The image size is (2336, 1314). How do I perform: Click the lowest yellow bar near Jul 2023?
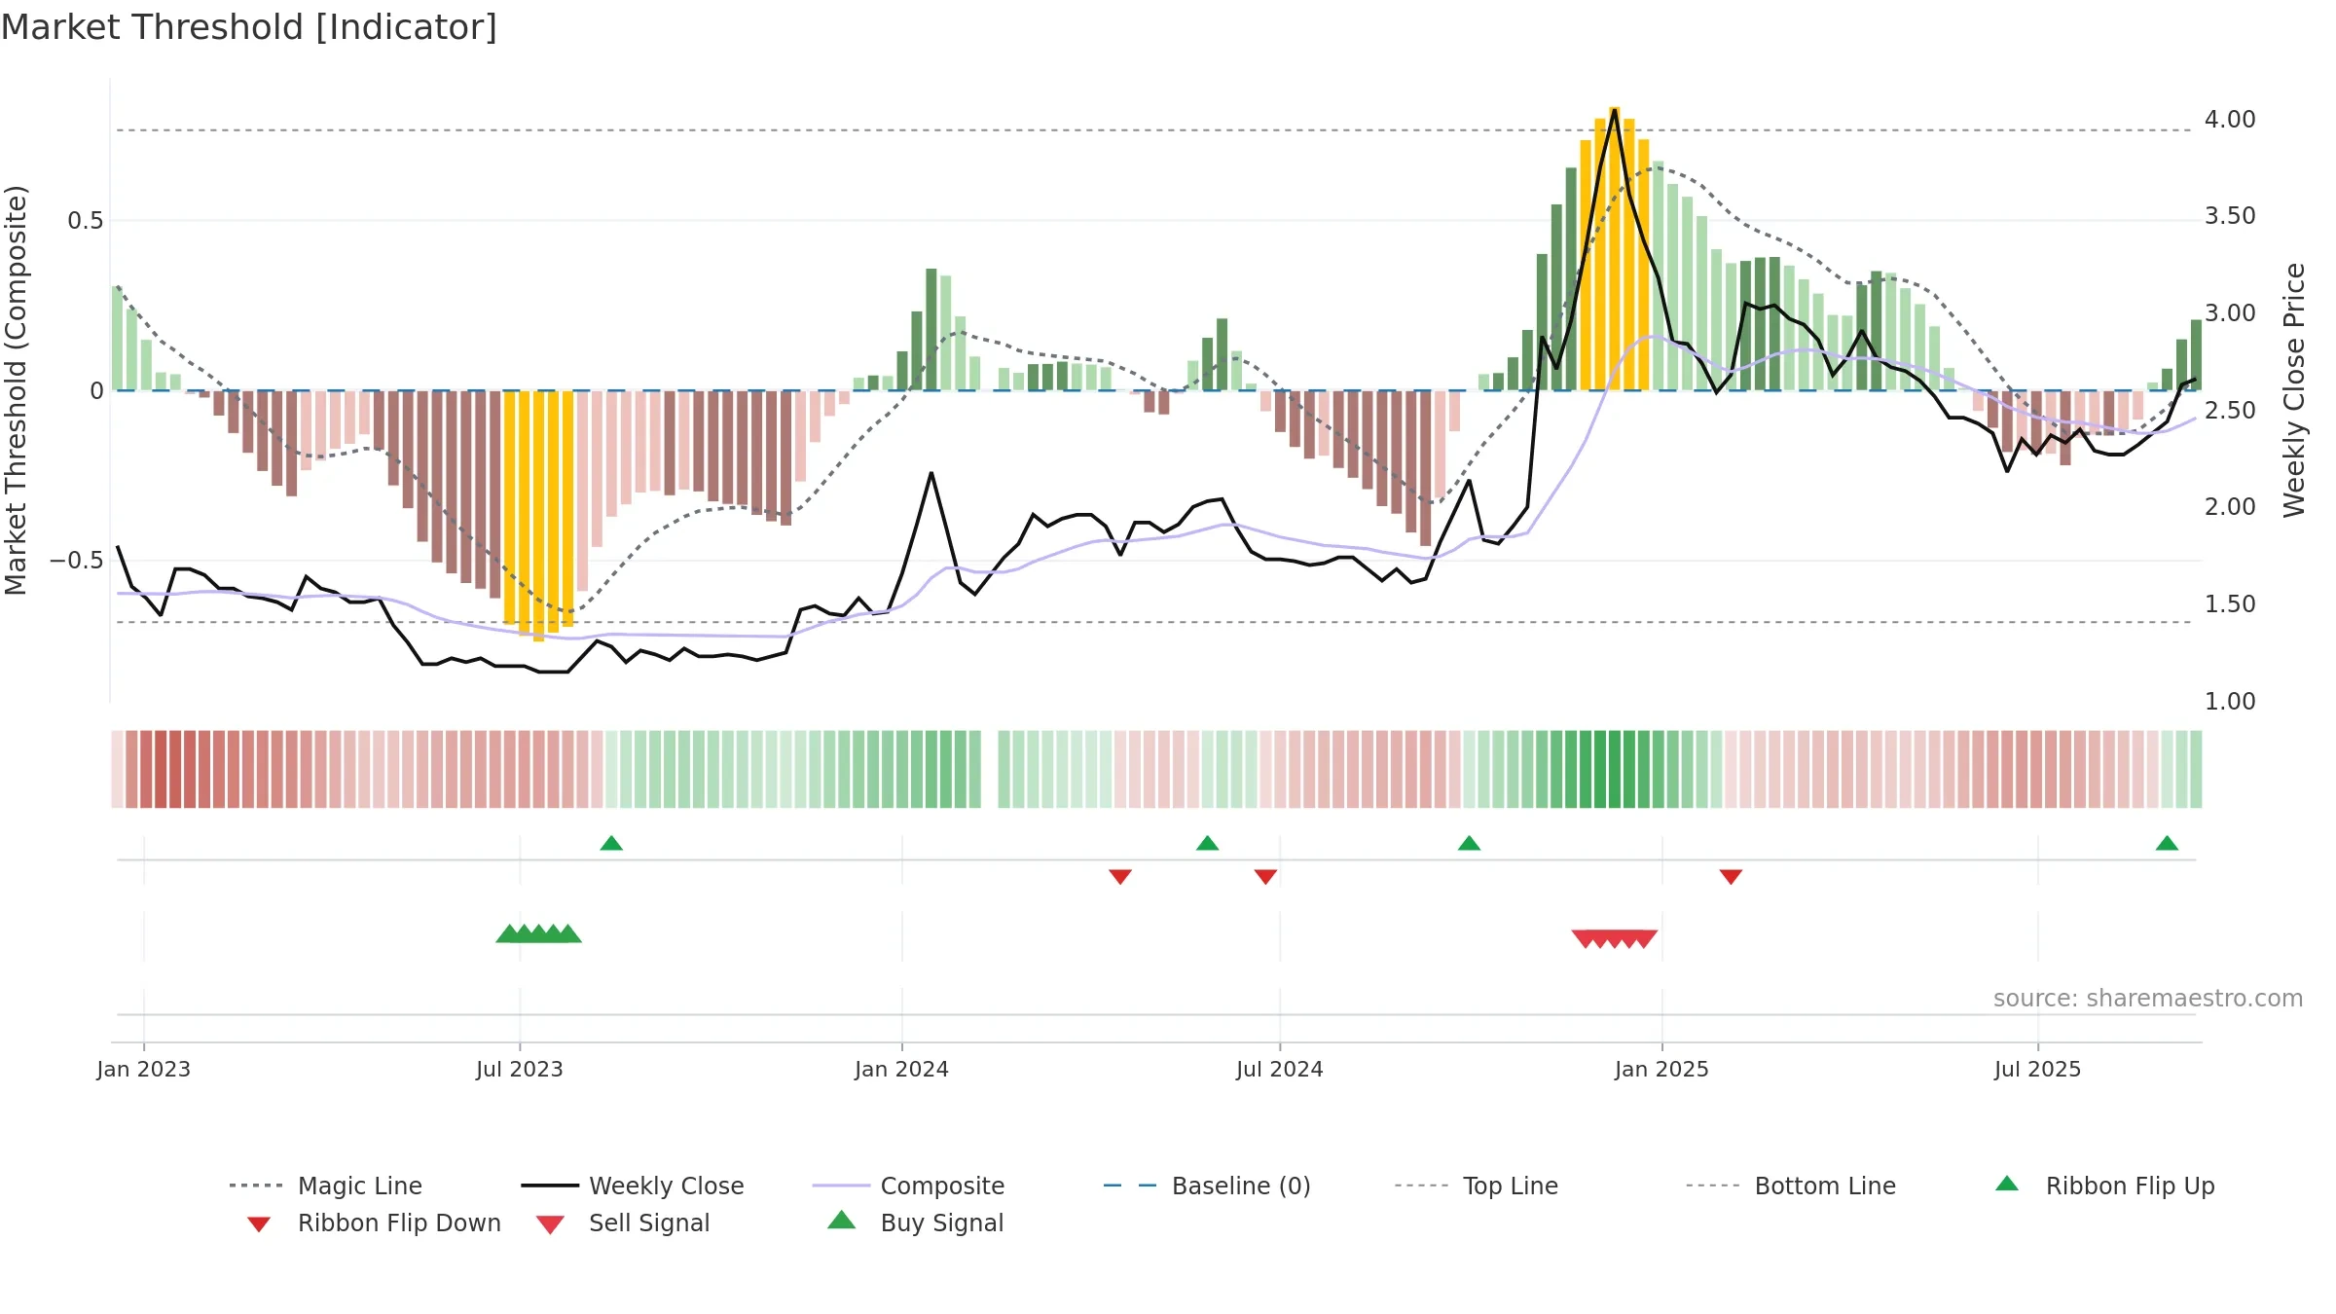pyautogui.click(x=539, y=516)
